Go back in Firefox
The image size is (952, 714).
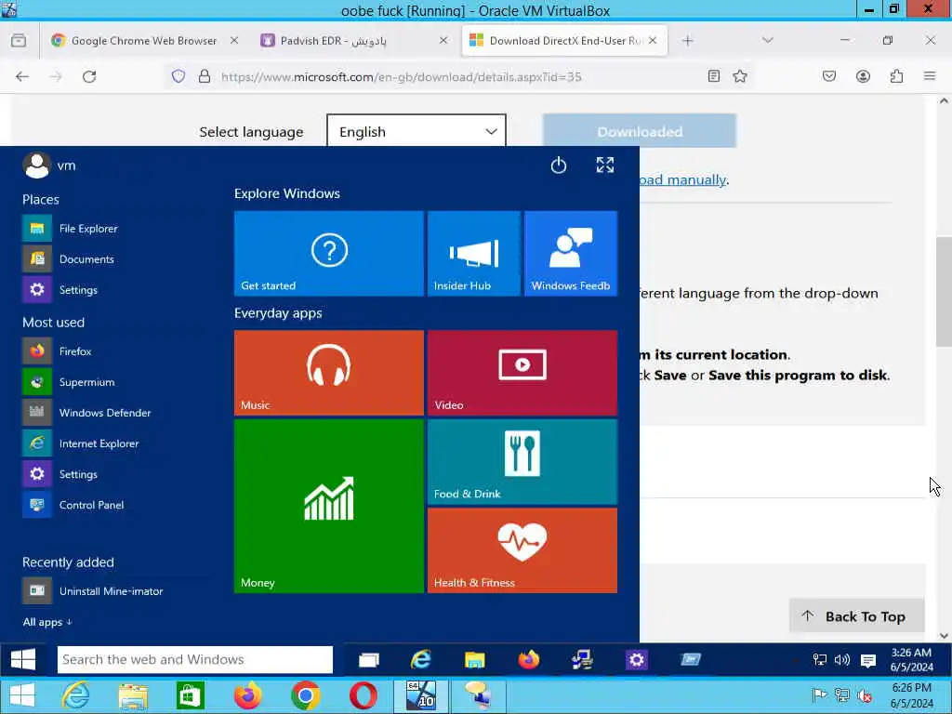(x=22, y=76)
